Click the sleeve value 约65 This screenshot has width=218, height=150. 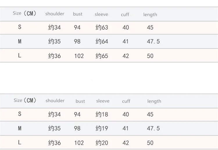(x=102, y=56)
